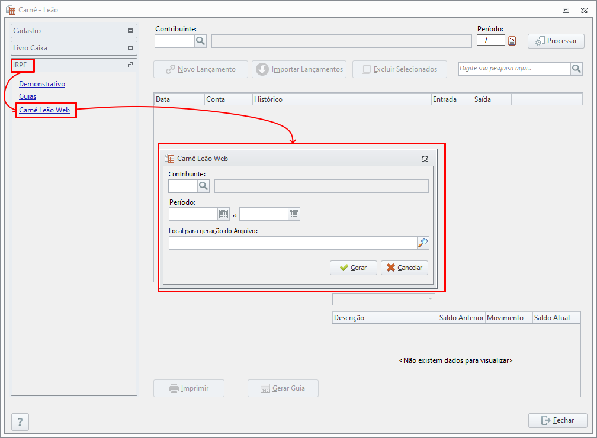597x438 pixels.
Task: Browse for file location with magnifier icon
Action: pyautogui.click(x=423, y=243)
